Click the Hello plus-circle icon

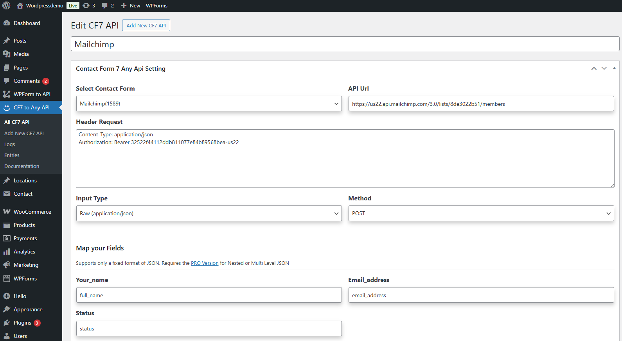pyautogui.click(x=7, y=296)
